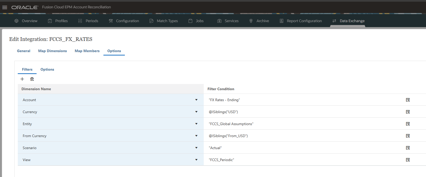Click the Configuration tools icon
426x177 pixels.
point(111,21)
